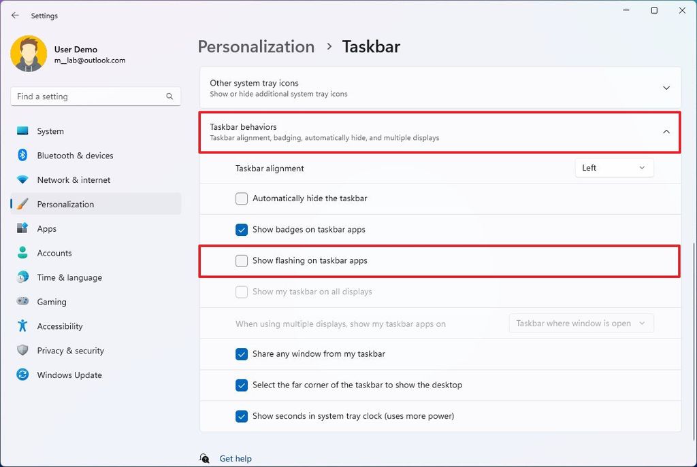
Task: Select the Bluetooth & devices sidebar icon
Action: click(x=22, y=155)
